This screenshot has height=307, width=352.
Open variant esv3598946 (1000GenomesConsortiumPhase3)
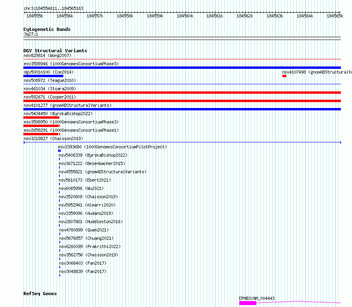(x=71, y=64)
